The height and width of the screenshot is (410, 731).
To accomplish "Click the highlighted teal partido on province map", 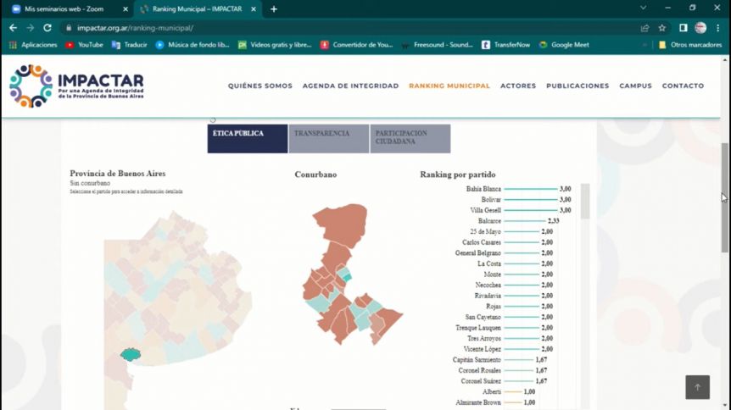I will pyautogui.click(x=131, y=355).
